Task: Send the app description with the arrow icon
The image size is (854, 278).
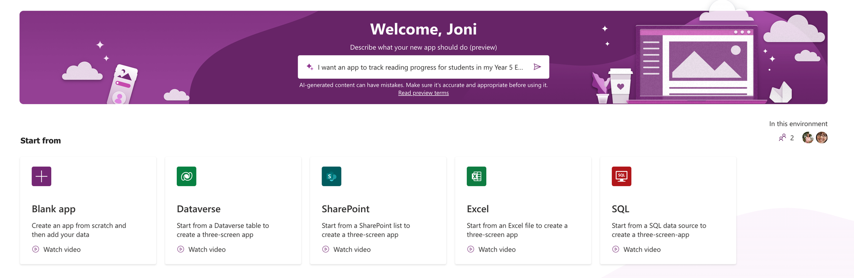Action: 537,67
